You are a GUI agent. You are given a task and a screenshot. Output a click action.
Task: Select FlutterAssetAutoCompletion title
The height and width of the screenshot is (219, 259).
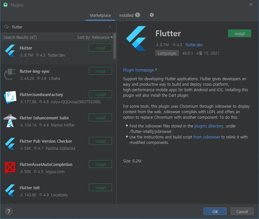tap(46, 165)
